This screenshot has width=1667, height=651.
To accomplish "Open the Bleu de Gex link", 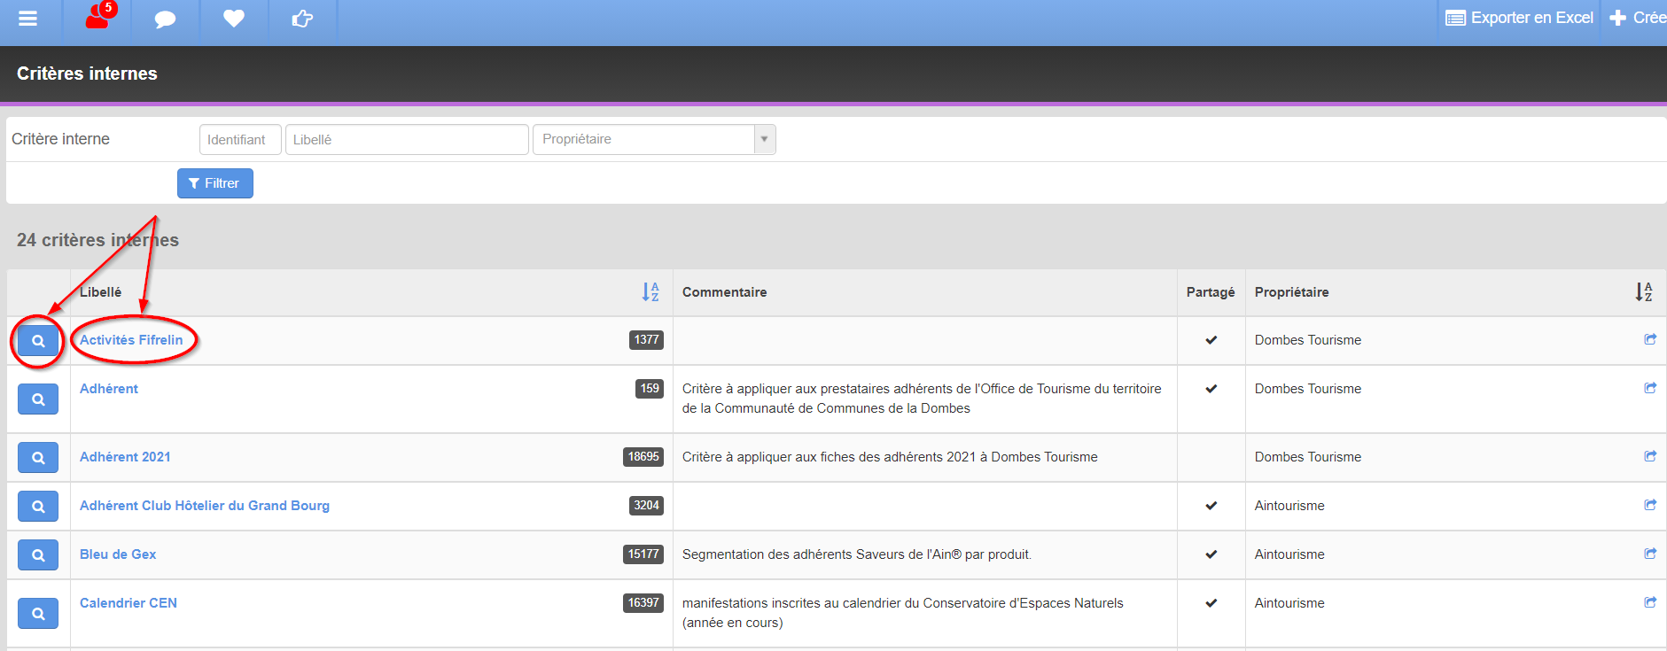I will (118, 554).
